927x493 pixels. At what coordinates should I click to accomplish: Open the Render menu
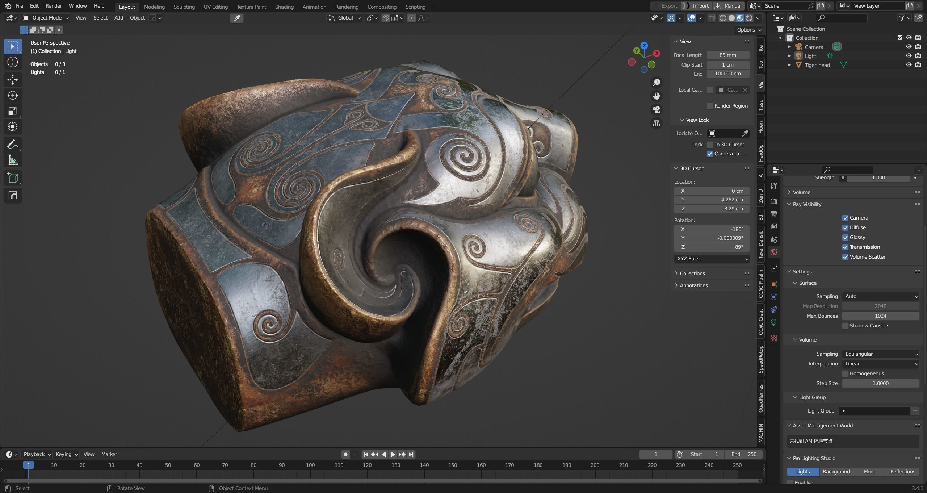(x=54, y=6)
